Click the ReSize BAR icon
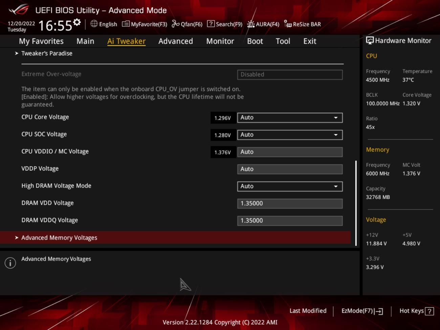 288,24
